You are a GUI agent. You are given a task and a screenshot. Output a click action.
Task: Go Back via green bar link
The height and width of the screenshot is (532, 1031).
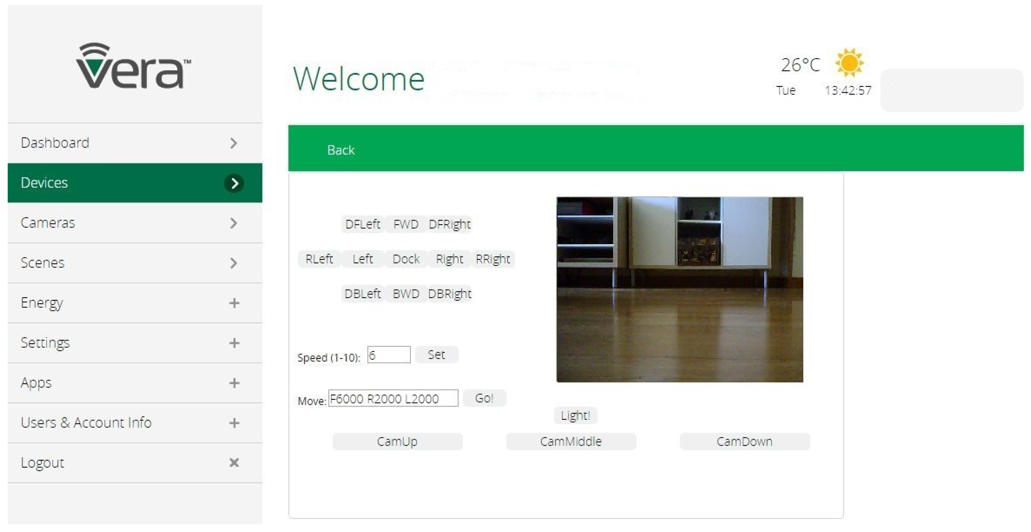(x=341, y=150)
